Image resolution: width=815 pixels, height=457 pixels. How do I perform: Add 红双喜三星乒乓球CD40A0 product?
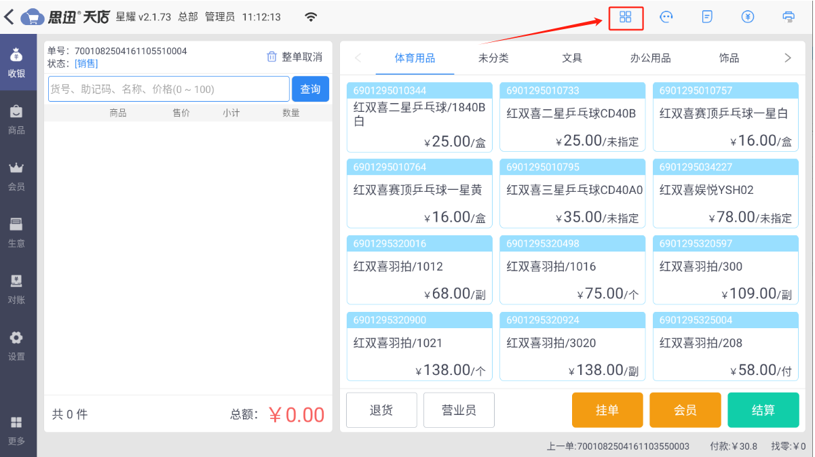(x=573, y=193)
